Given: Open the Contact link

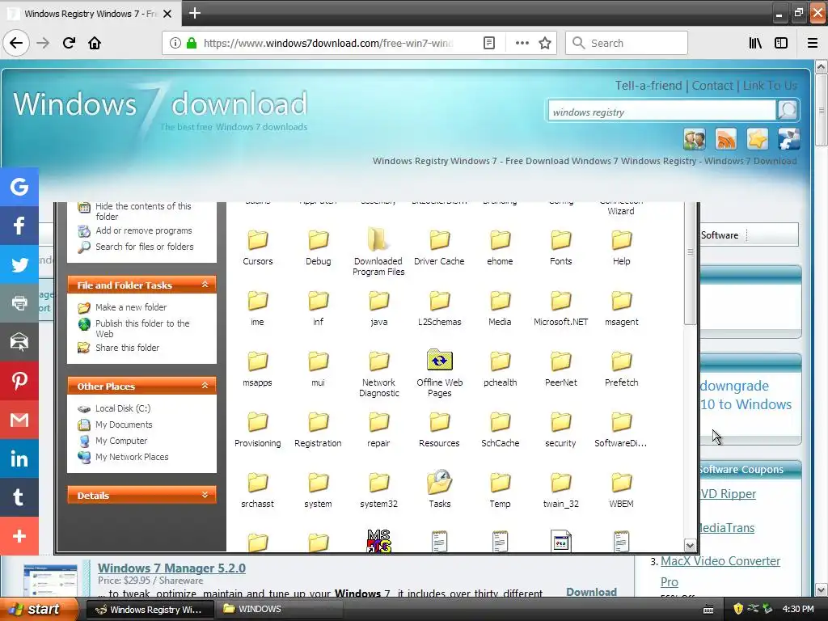Looking at the screenshot, I should coord(712,86).
